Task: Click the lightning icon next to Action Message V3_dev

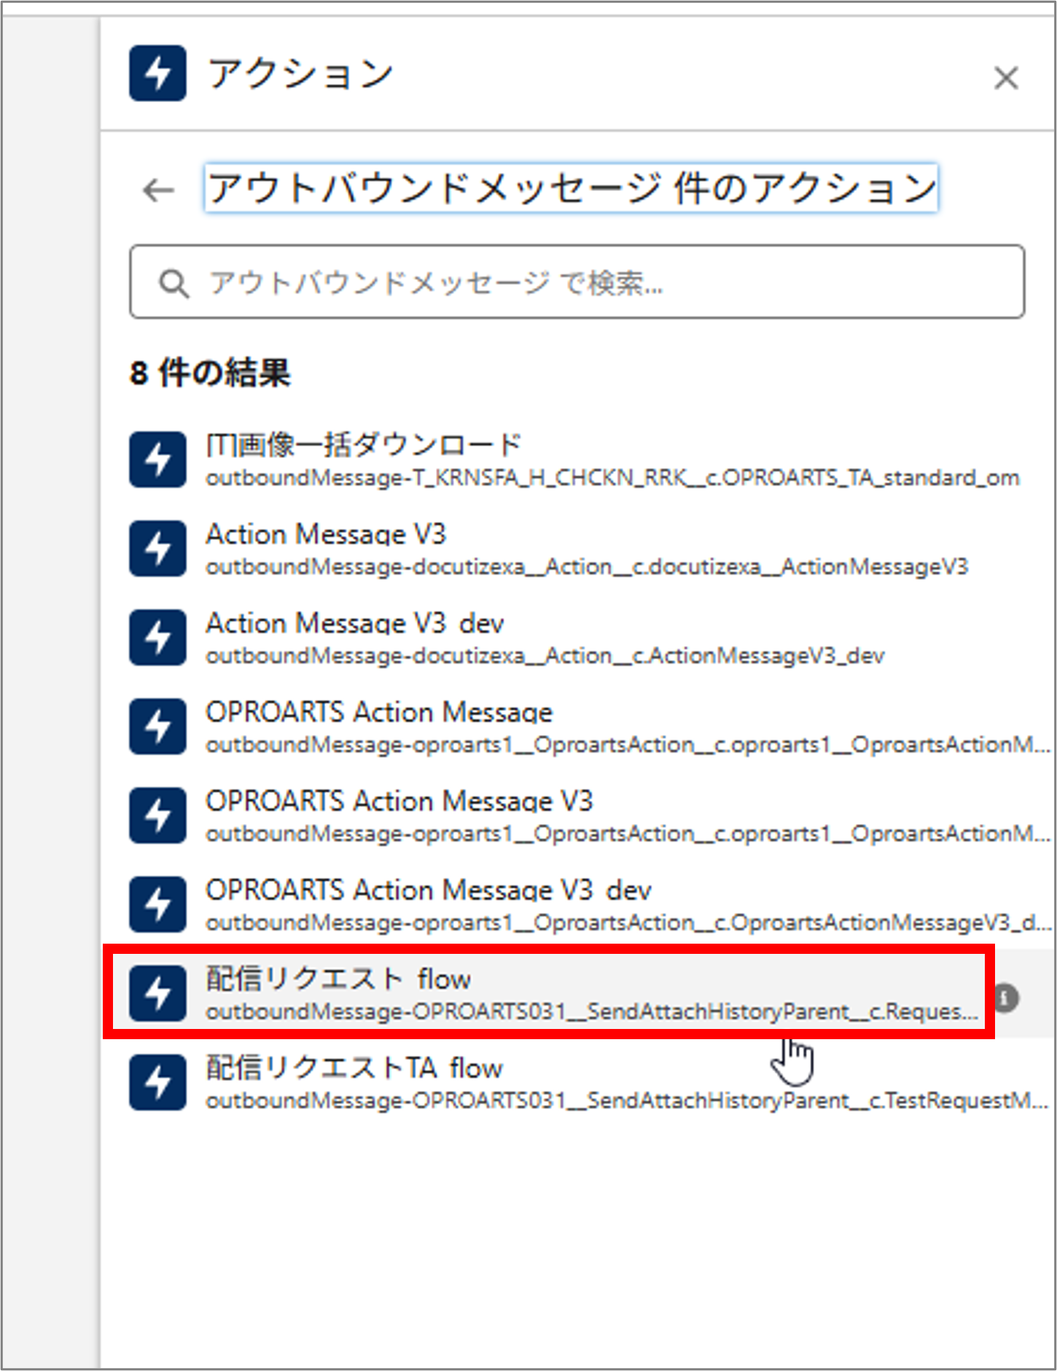Action: click(x=157, y=637)
